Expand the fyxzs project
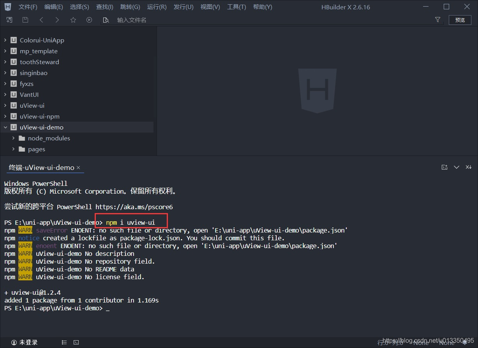The height and width of the screenshot is (348, 478). (5, 84)
